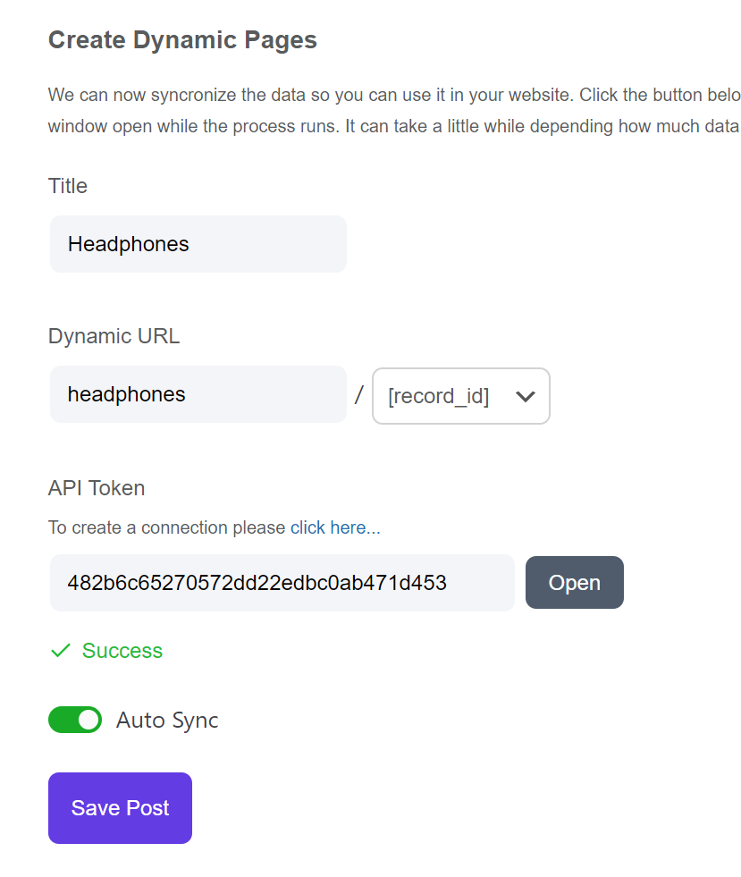Open the [record_id] URL parameter dropdown

pyautogui.click(x=461, y=396)
